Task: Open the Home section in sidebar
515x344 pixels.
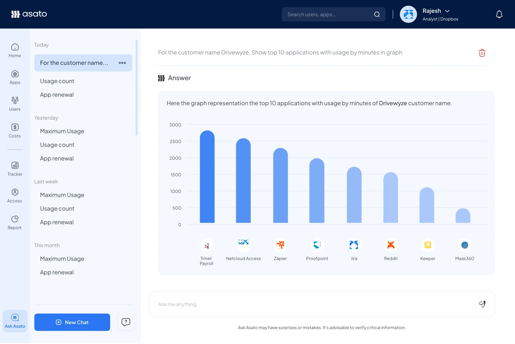Action: coord(15,51)
